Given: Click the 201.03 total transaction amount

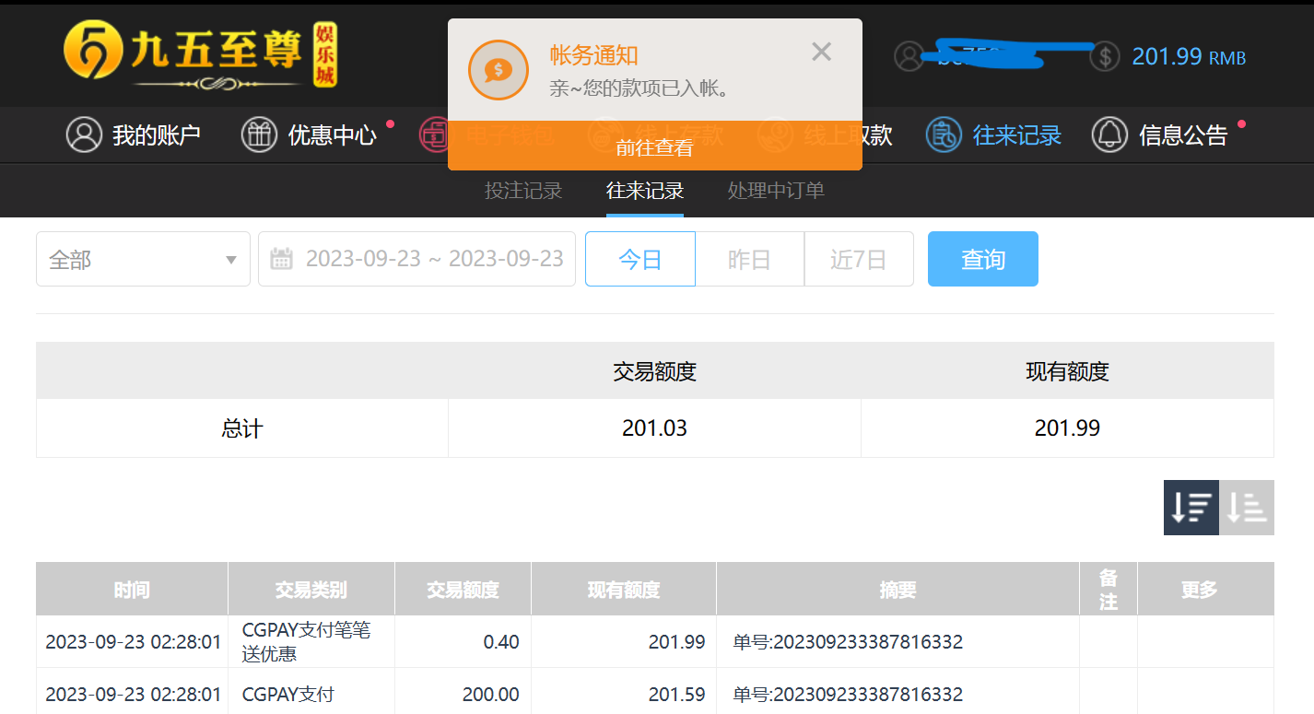Looking at the screenshot, I should [654, 428].
